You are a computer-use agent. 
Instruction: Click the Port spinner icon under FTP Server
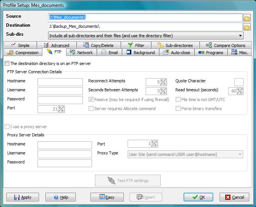click(61, 109)
